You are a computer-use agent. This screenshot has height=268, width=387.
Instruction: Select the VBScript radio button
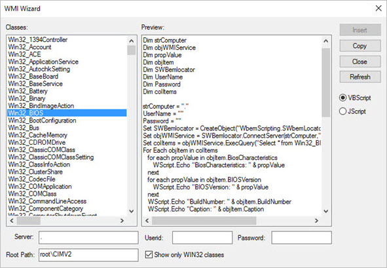pyautogui.click(x=342, y=98)
